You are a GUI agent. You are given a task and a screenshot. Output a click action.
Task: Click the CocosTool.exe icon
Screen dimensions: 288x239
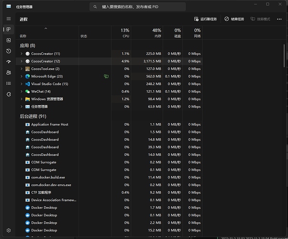pyautogui.click(x=28, y=69)
